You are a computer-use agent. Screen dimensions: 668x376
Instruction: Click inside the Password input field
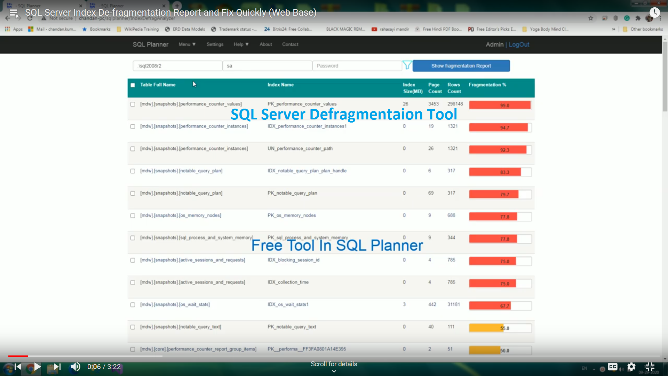click(x=357, y=65)
